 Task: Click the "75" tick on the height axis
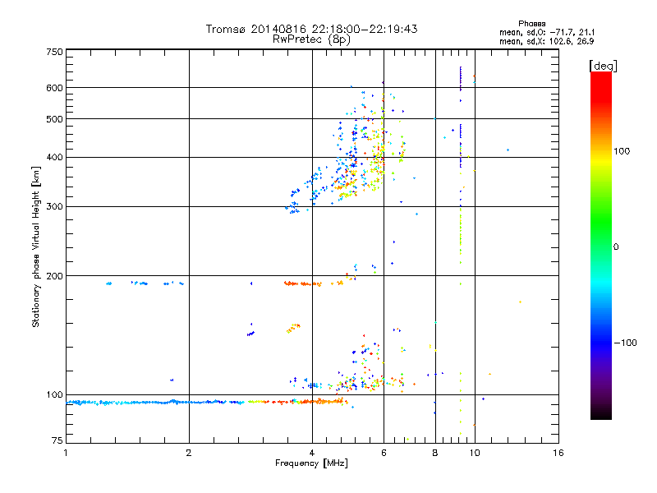point(57,442)
